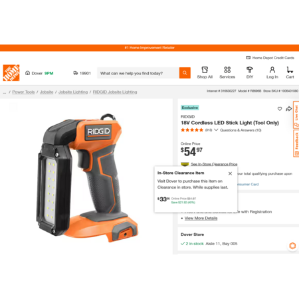299x299 pixels.
Task: Open Home Depot Credit Cards link
Action: coord(270,58)
